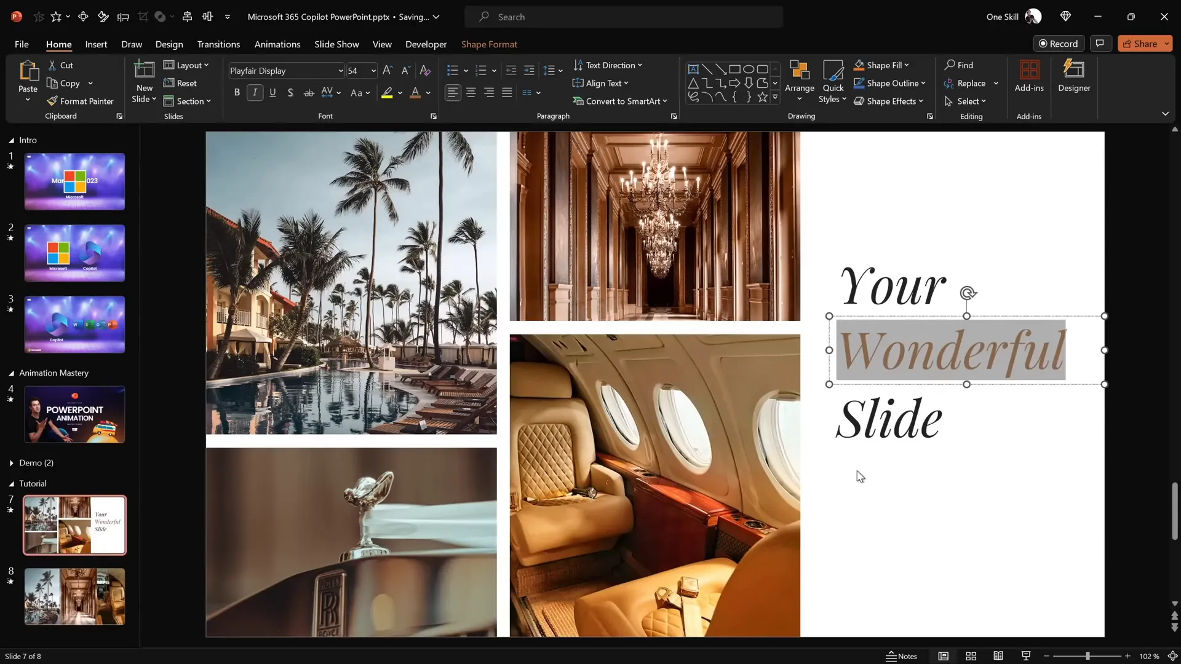The height and width of the screenshot is (664, 1181).
Task: Switch to Slide Sorter view
Action: pos(971,656)
